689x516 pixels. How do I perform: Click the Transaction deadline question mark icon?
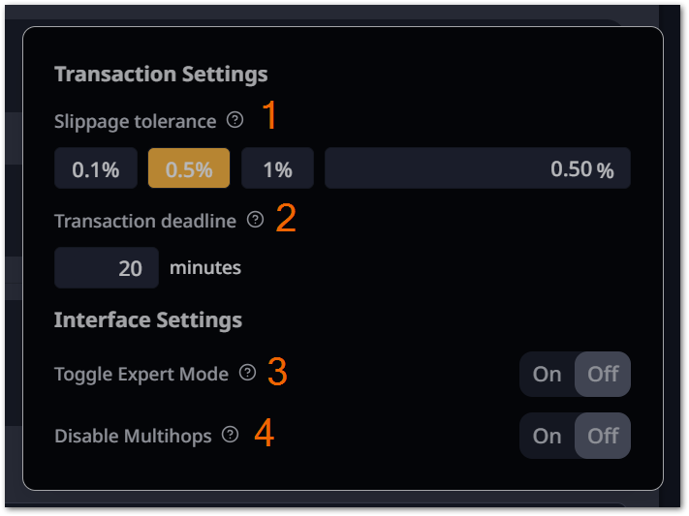point(255,220)
